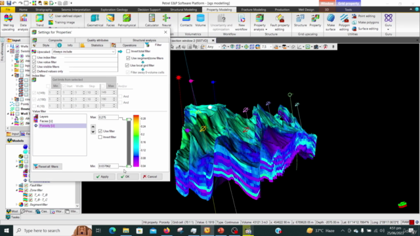This screenshot has height=236, width=420.
Task: Open Guru dropdown arrow
Action: [388, 29]
